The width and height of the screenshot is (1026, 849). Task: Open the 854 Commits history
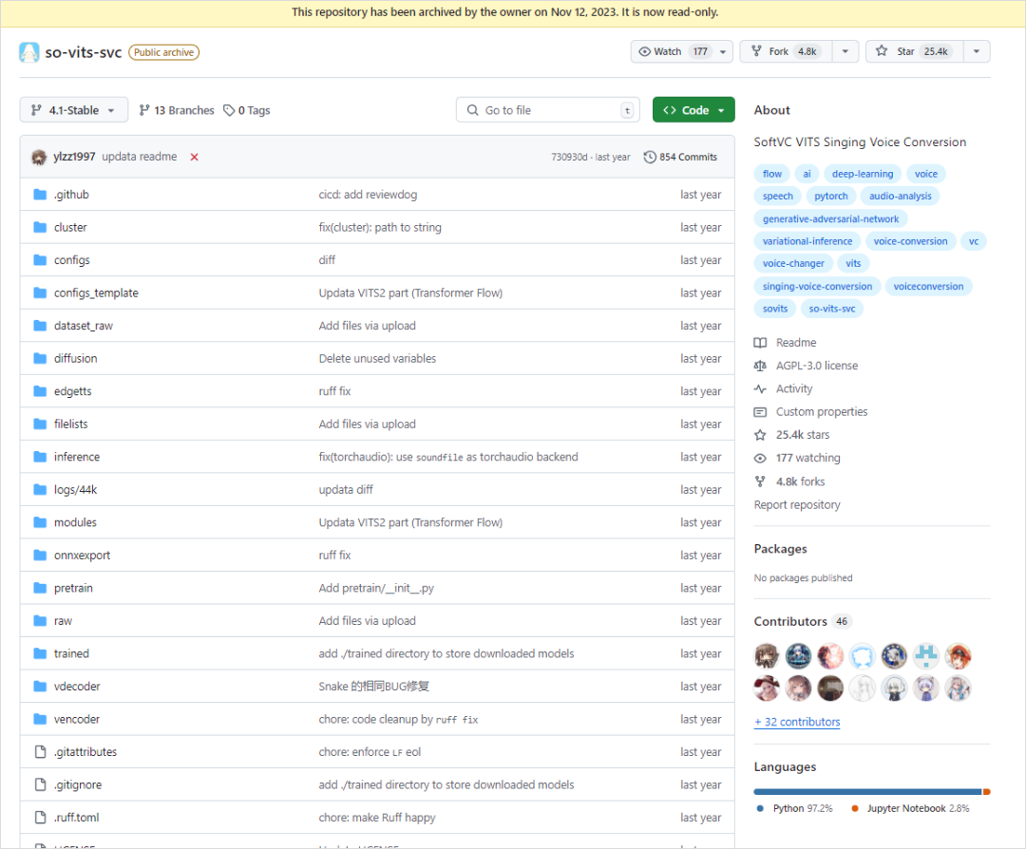pos(680,157)
